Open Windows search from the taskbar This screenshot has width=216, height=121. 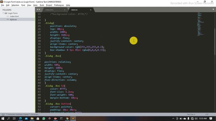8,119
